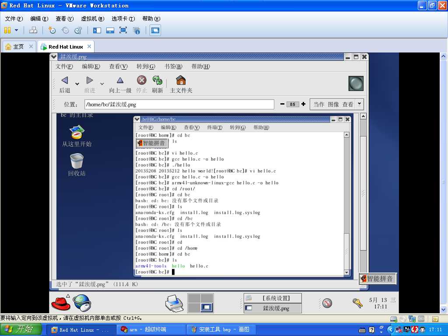Screen dimensions: 448x336
Task: Expand the back history dropdown arrow
Action: click(x=77, y=84)
